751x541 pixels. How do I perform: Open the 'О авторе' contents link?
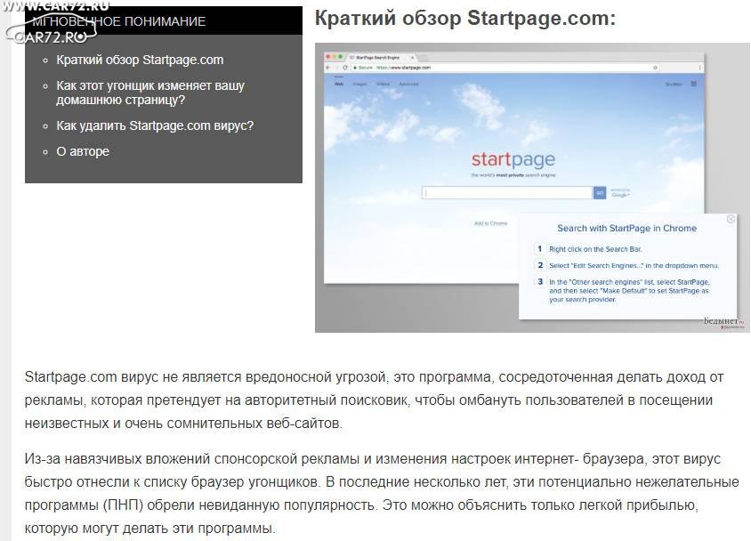click(x=83, y=152)
